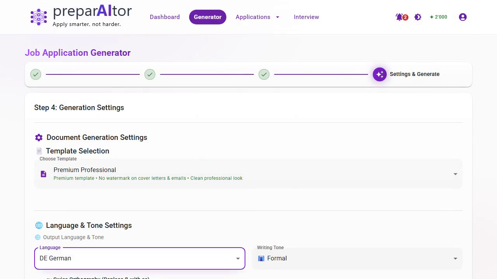Click the Document Generation Settings gear icon
This screenshot has width=497, height=279.
click(x=38, y=138)
